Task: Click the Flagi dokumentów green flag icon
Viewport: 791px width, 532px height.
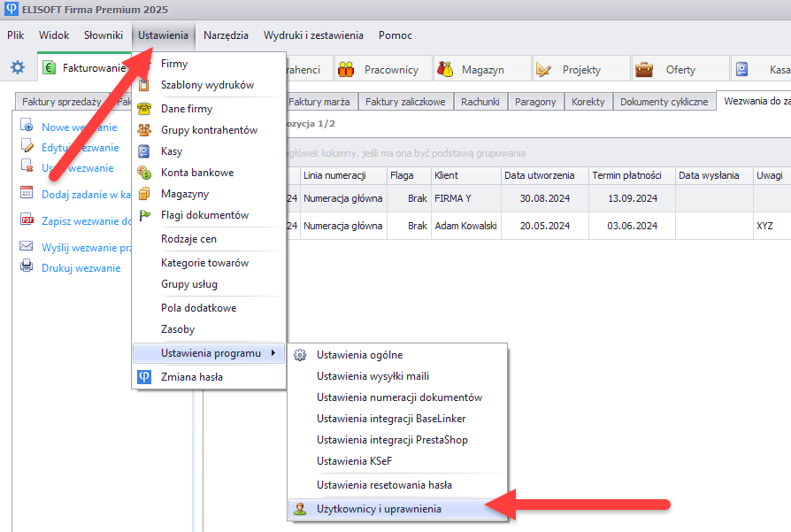Action: 144,215
